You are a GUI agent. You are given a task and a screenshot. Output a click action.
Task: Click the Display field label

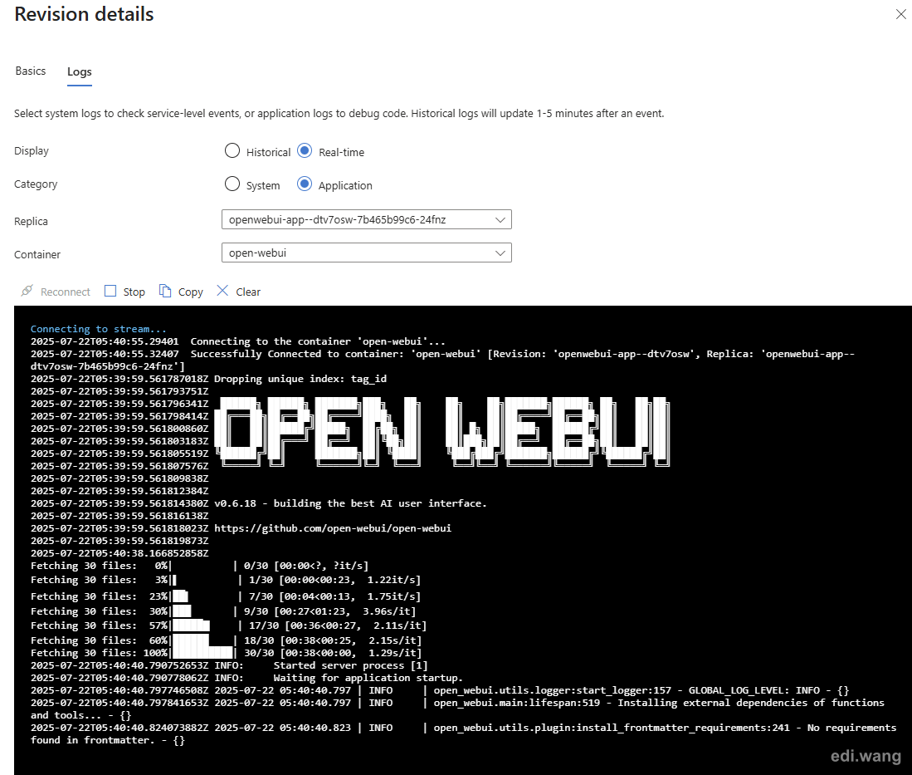[x=32, y=151]
